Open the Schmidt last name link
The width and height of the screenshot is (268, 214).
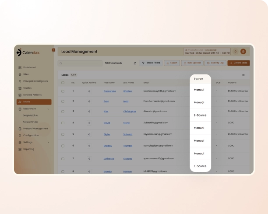(x=128, y=134)
